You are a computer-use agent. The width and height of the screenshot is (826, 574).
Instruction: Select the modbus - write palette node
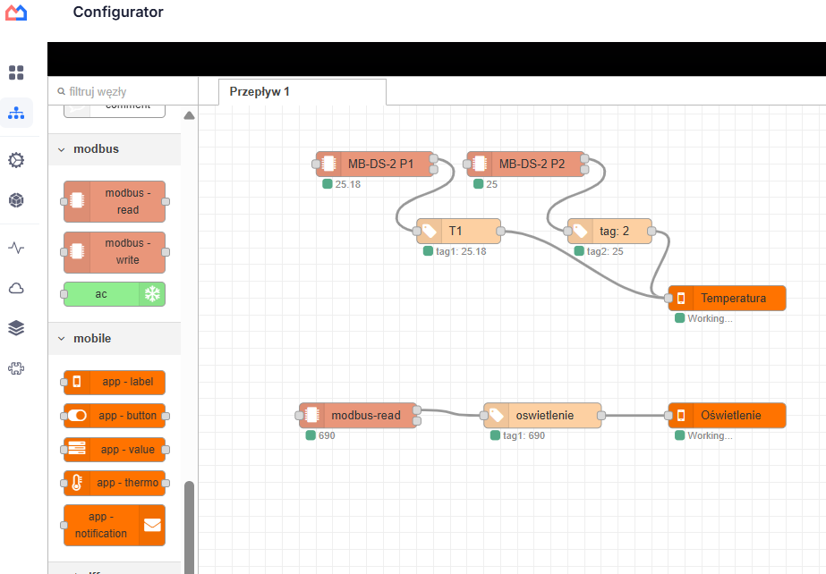[x=115, y=252]
